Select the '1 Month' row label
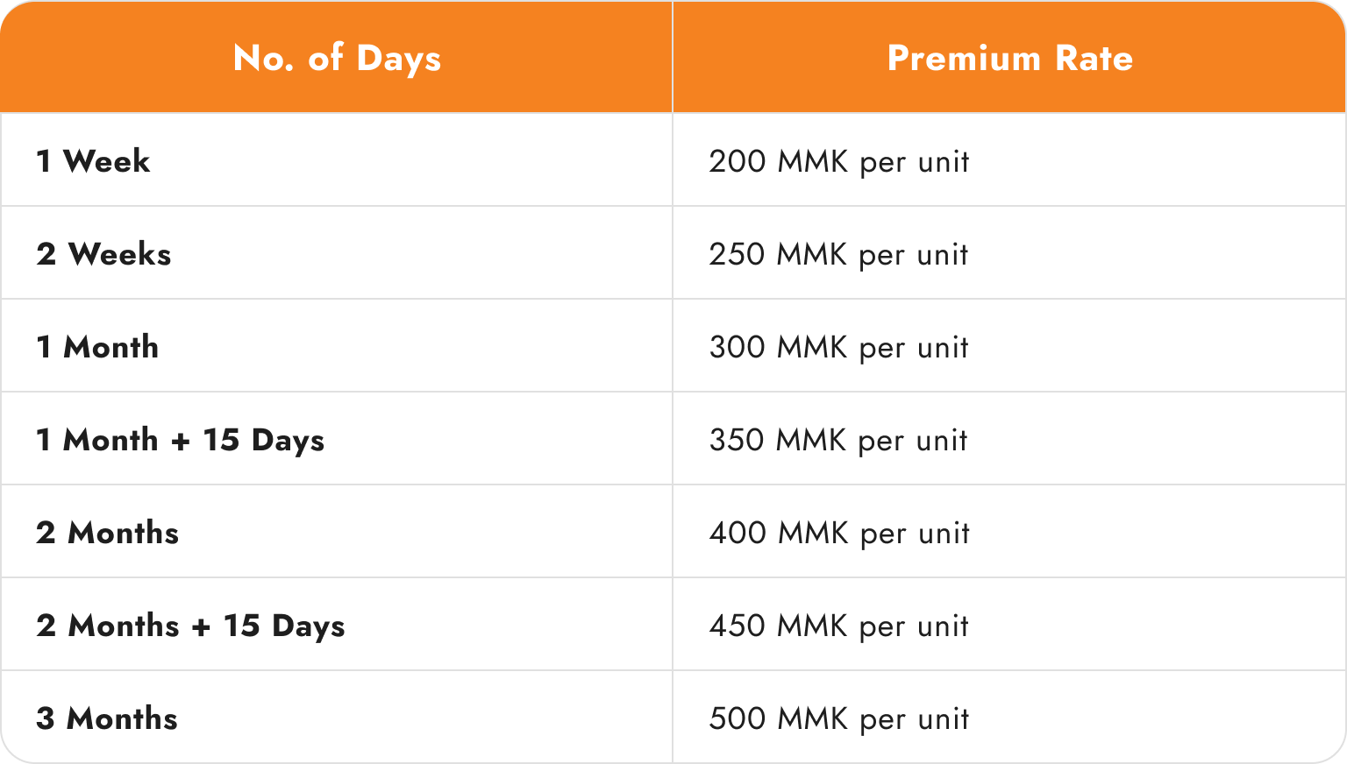Viewport: 1347px width, 764px height. pos(97,347)
